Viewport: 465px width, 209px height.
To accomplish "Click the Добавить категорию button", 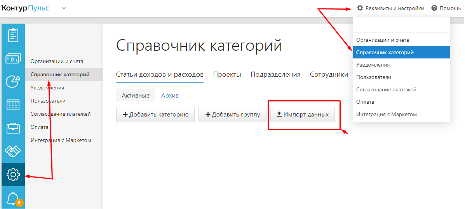I will click(155, 115).
